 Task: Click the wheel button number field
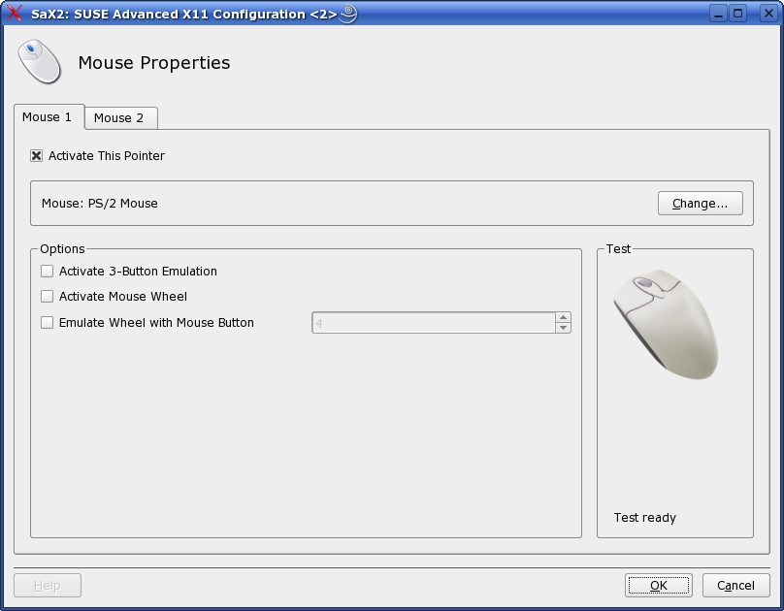coord(434,323)
